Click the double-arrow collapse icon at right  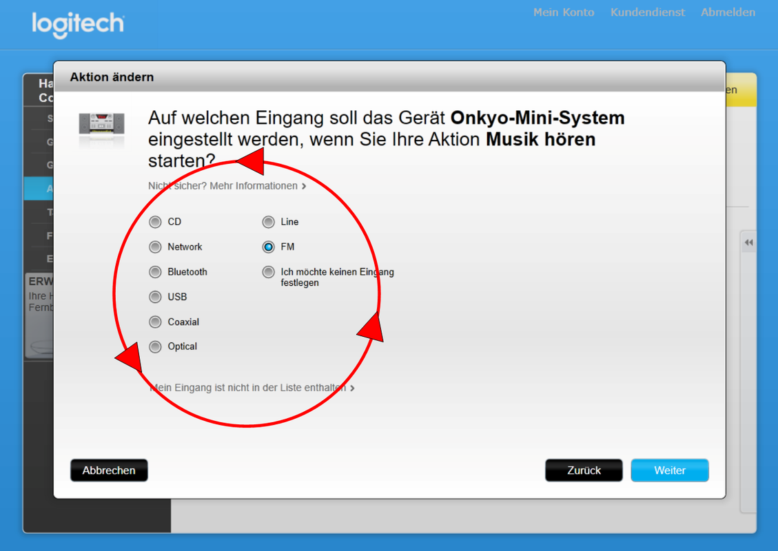click(749, 242)
